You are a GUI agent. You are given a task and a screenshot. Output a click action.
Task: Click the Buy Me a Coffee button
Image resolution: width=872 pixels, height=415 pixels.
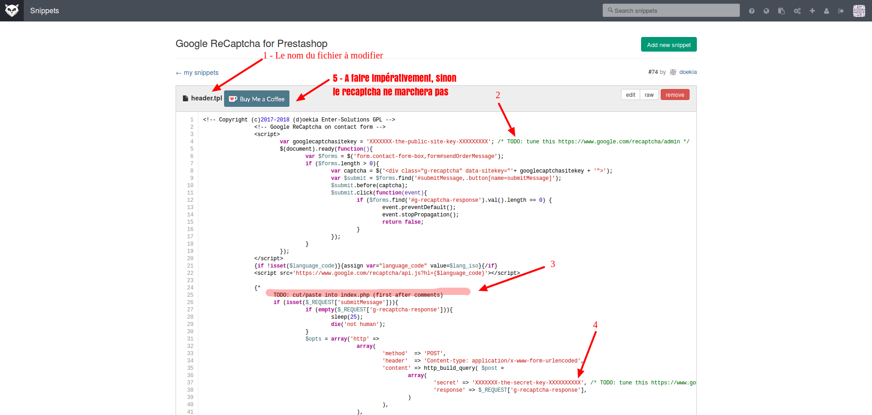pos(257,99)
